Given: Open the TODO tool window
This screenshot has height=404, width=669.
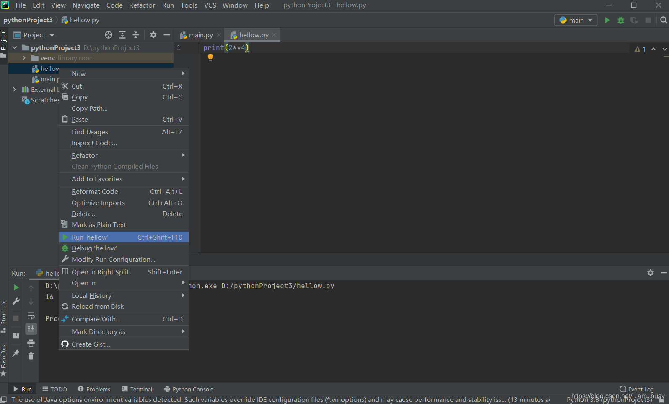Looking at the screenshot, I should (54, 389).
